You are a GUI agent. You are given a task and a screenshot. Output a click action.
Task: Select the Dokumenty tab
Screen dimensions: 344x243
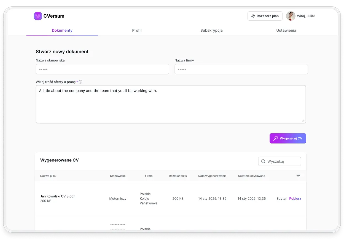(62, 30)
